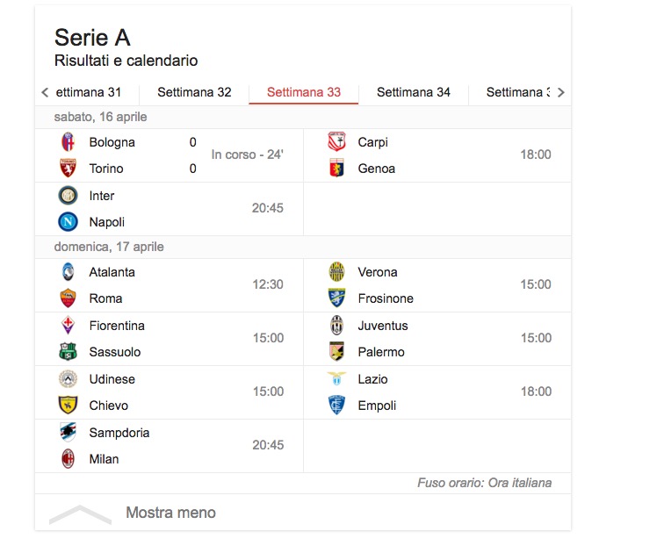Click the Atalanta team crest

pos(68,272)
